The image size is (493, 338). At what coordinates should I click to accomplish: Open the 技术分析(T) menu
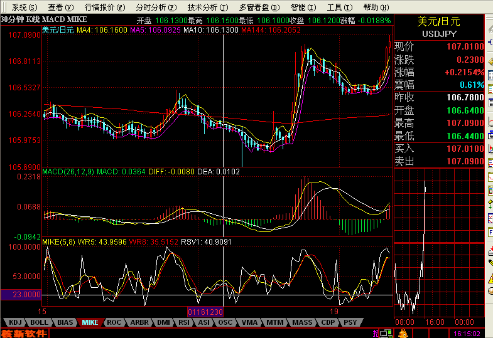(x=207, y=8)
